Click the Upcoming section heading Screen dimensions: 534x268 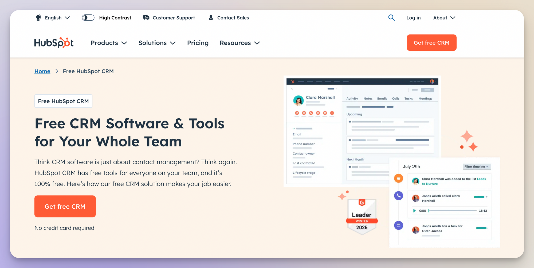[354, 114]
